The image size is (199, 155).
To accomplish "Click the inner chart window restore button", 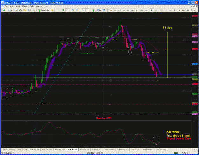I will (194, 6).
